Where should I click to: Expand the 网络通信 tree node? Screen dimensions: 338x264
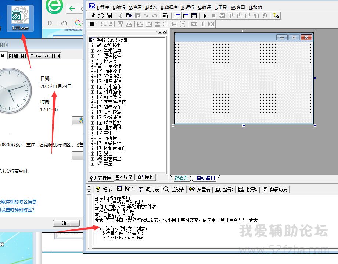93,143
